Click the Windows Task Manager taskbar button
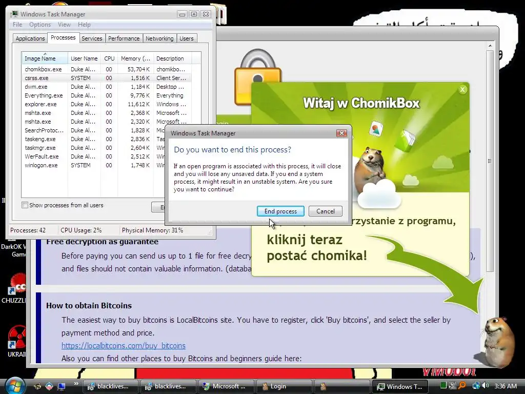This screenshot has height=394, width=525. [399, 386]
